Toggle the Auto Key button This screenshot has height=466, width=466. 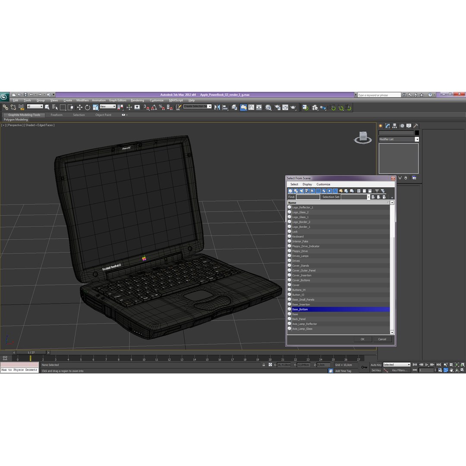click(x=376, y=365)
